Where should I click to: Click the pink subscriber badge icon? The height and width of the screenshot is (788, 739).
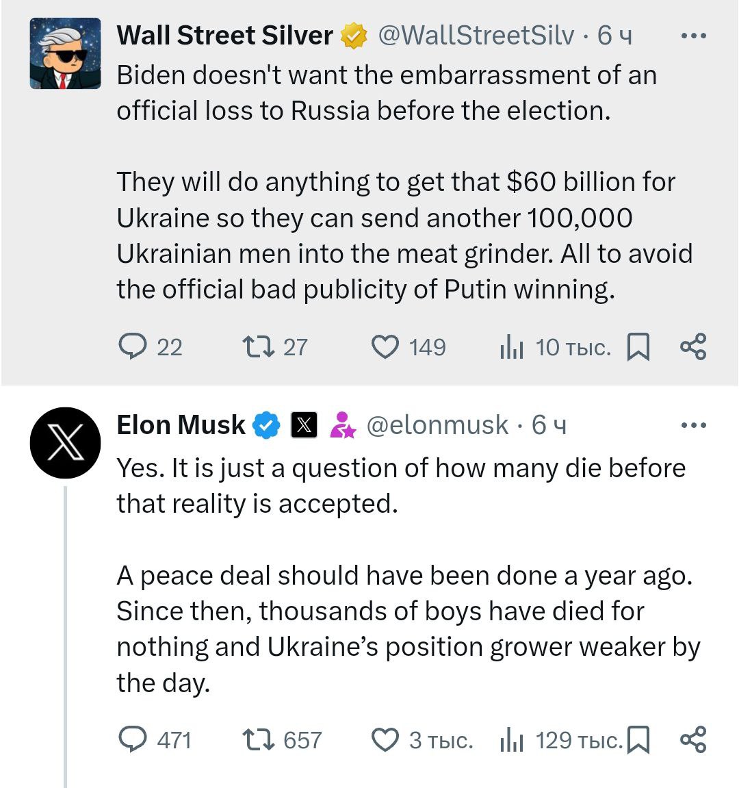343,425
